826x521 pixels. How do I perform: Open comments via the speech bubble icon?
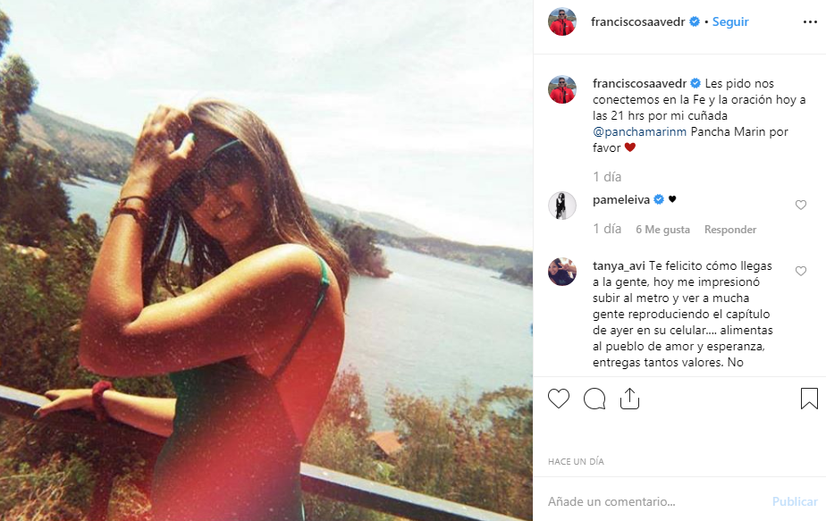[x=594, y=399]
